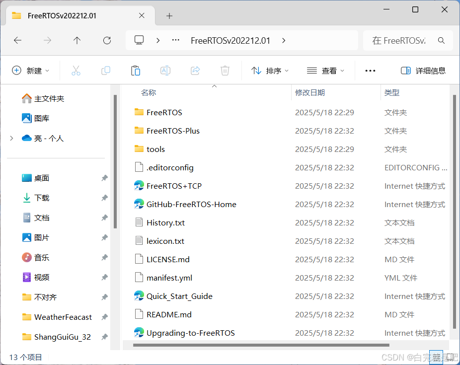
Task: Click the Delete trash bin icon
Action: (225, 71)
